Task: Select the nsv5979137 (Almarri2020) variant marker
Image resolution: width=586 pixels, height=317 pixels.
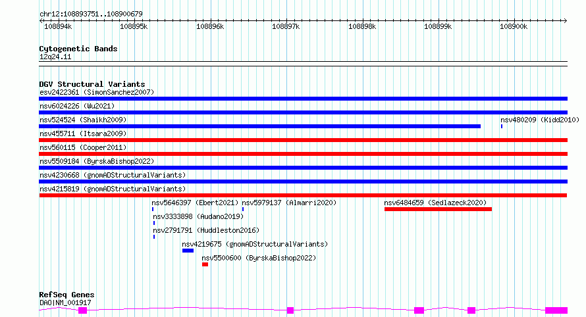Action: [x=243, y=209]
